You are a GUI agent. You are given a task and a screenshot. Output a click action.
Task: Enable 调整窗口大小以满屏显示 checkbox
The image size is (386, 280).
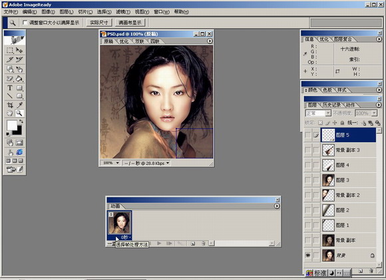(x=25, y=23)
